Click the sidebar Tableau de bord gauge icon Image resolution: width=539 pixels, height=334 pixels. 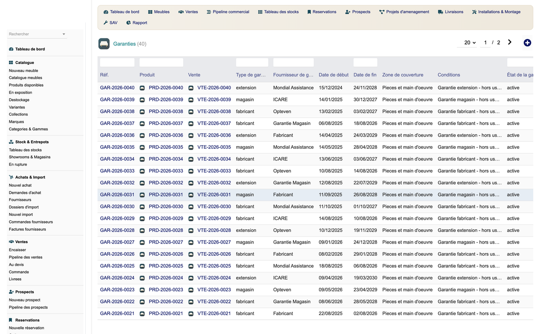coord(11,49)
